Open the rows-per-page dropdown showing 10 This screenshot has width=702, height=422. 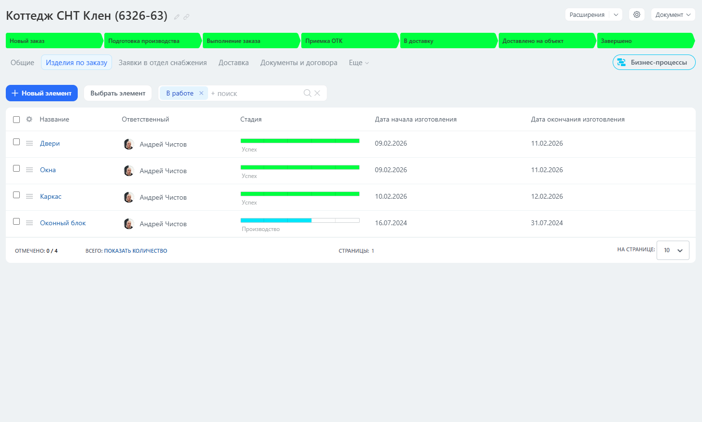tap(673, 250)
